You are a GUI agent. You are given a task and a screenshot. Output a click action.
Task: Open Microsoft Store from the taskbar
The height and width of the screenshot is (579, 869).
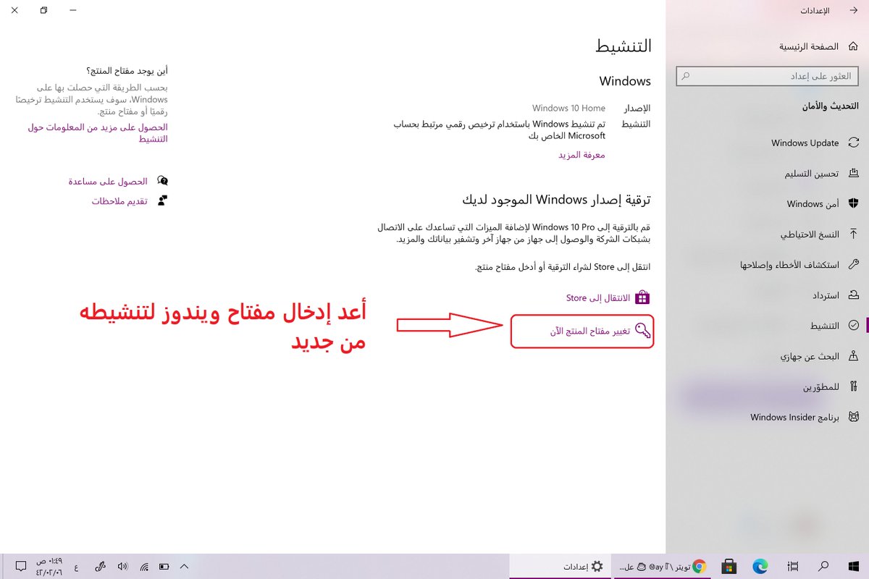click(x=729, y=566)
